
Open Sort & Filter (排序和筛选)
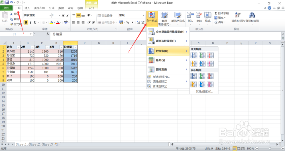(x=238, y=18)
